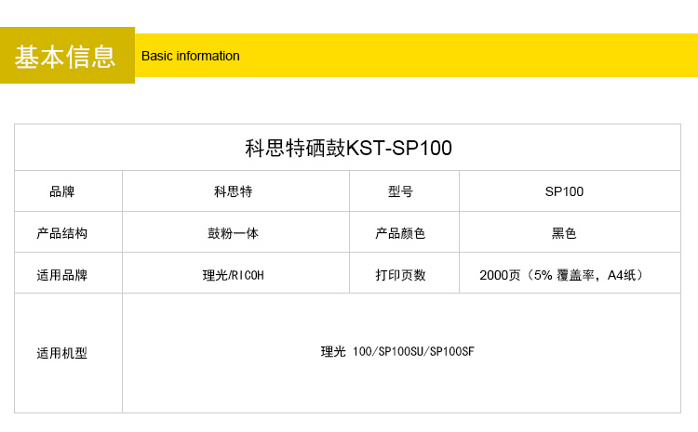The height and width of the screenshot is (432, 698).
Task: Click the Basic information label
Action: pyautogui.click(x=191, y=56)
